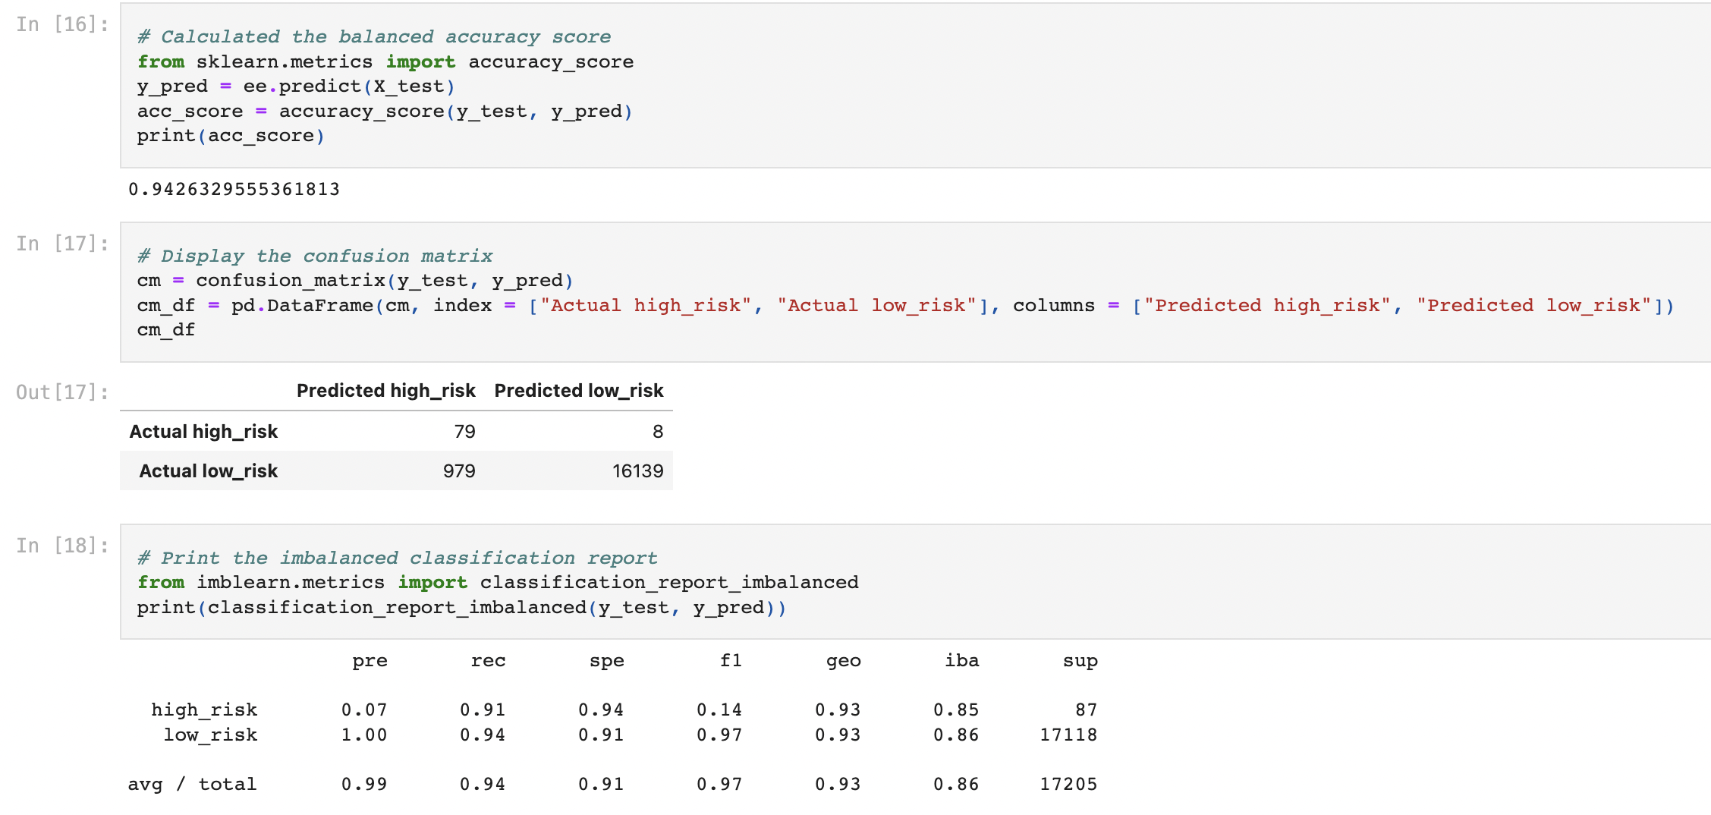Click the 'cm = confusion_matrix(y_test, y_pred)' line

(x=355, y=281)
